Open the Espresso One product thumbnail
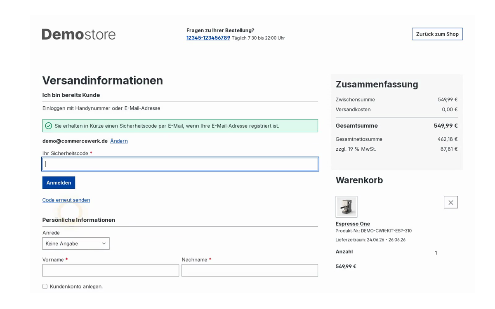 [346, 207]
